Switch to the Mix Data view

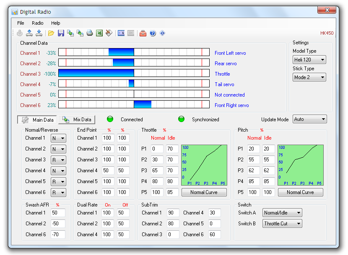77,120
